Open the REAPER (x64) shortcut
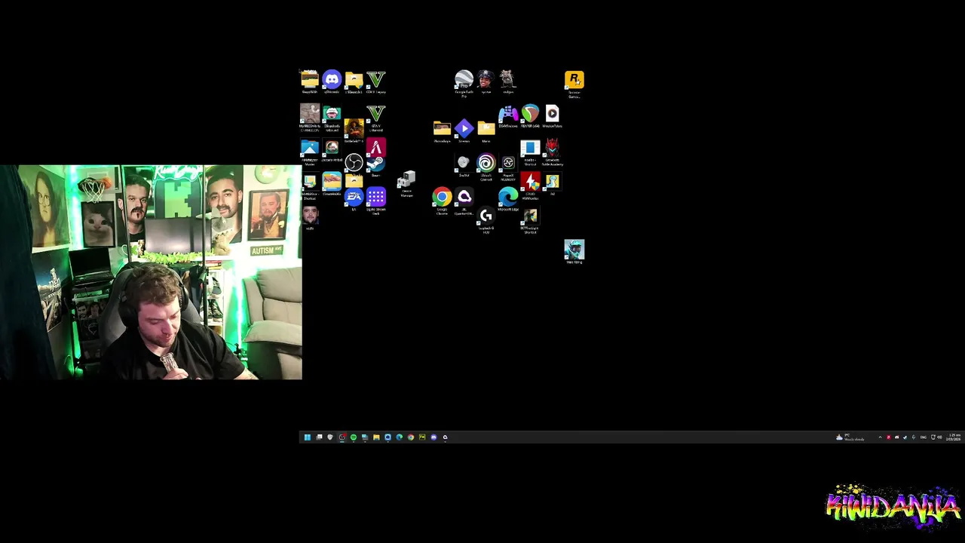 pyautogui.click(x=530, y=114)
